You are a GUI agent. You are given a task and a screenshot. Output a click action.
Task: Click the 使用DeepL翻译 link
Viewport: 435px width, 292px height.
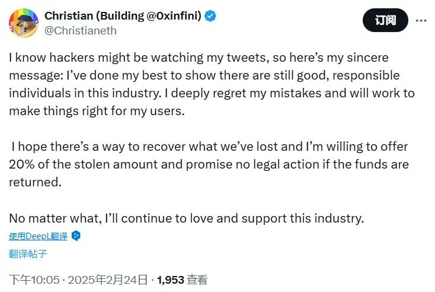[x=38, y=236]
